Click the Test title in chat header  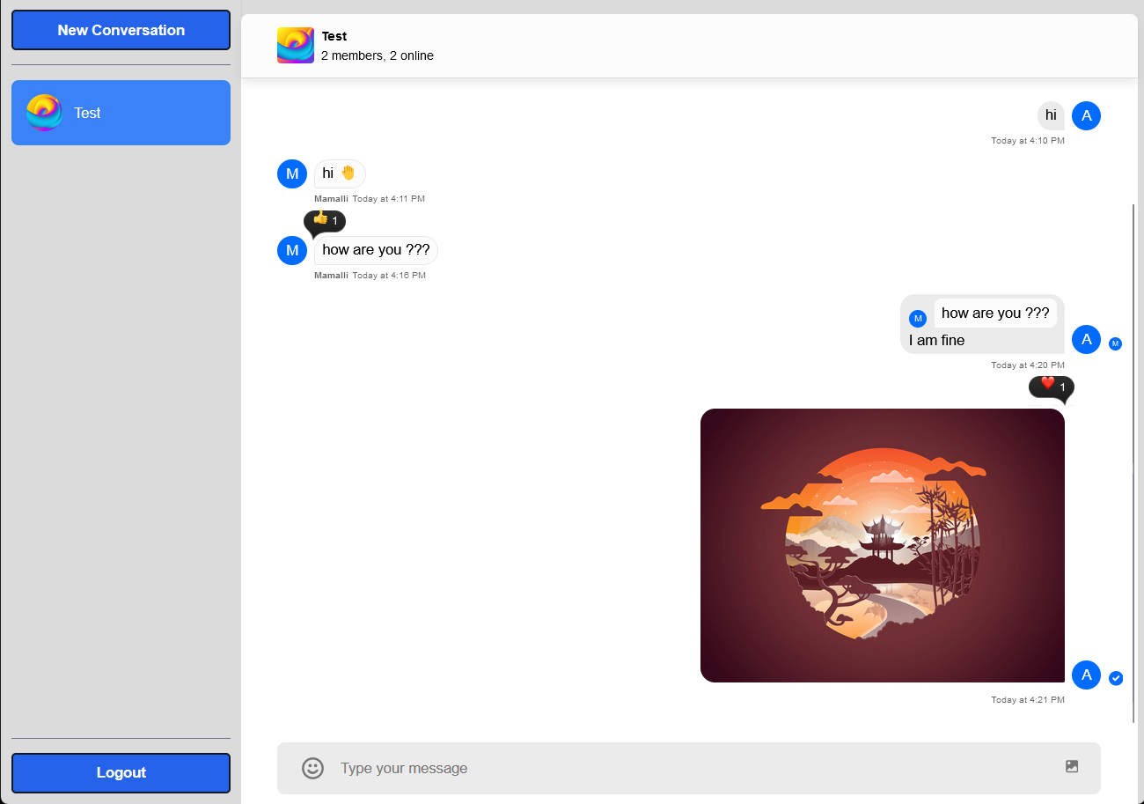[334, 36]
